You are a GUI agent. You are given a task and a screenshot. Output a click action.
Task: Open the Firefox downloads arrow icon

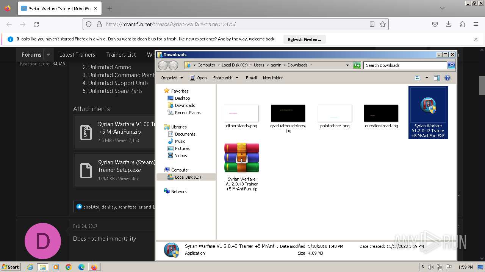point(449,24)
